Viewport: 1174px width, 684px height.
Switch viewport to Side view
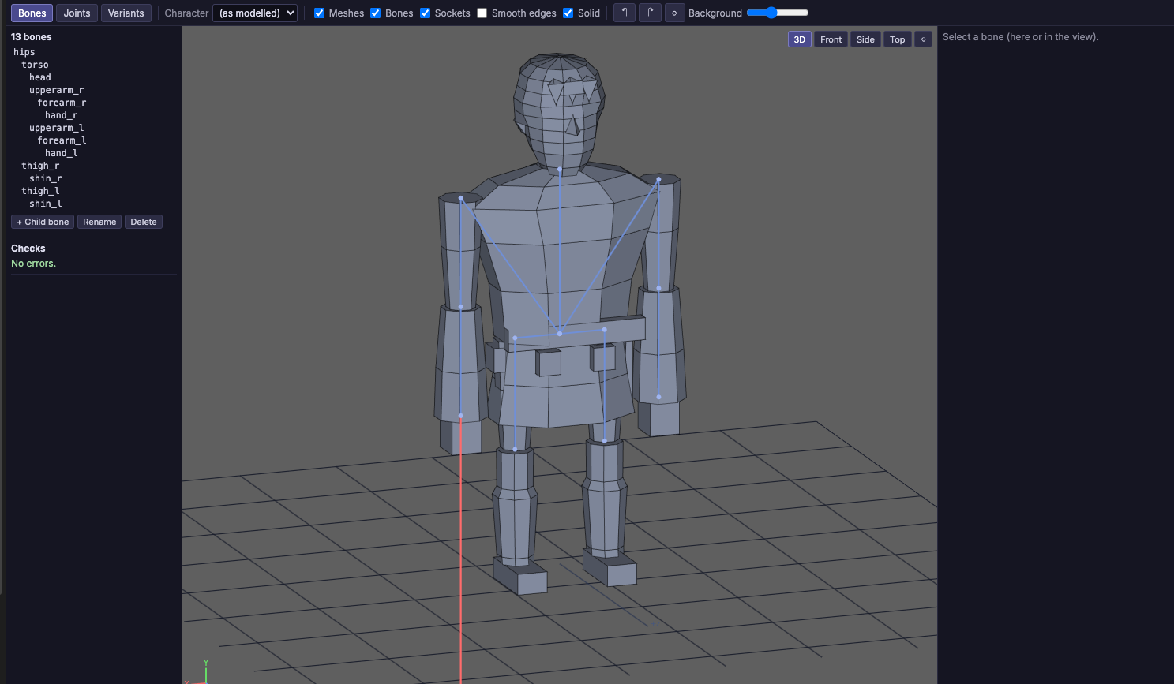tap(865, 39)
